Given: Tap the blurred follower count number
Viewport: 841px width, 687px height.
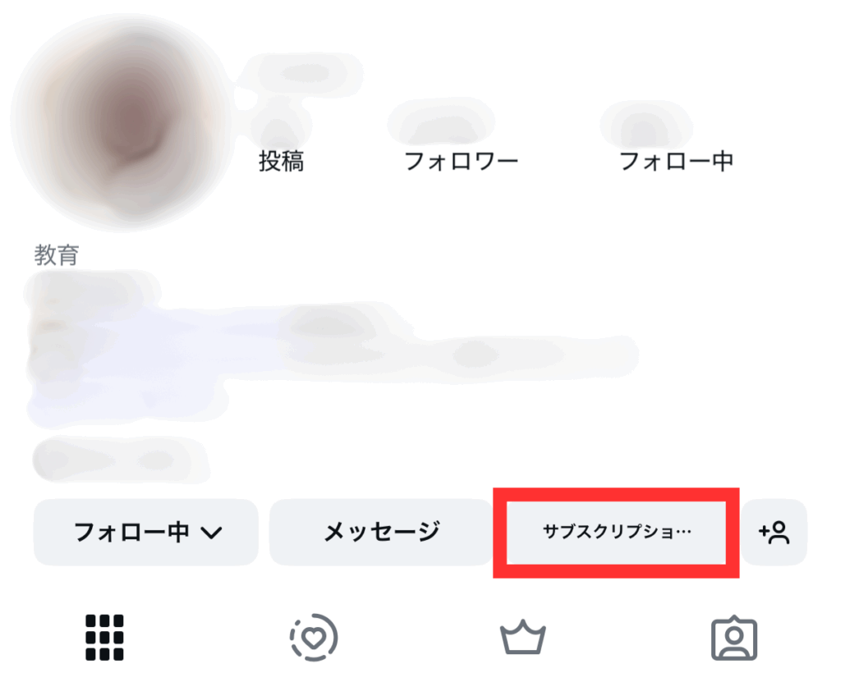Looking at the screenshot, I should tap(441, 123).
